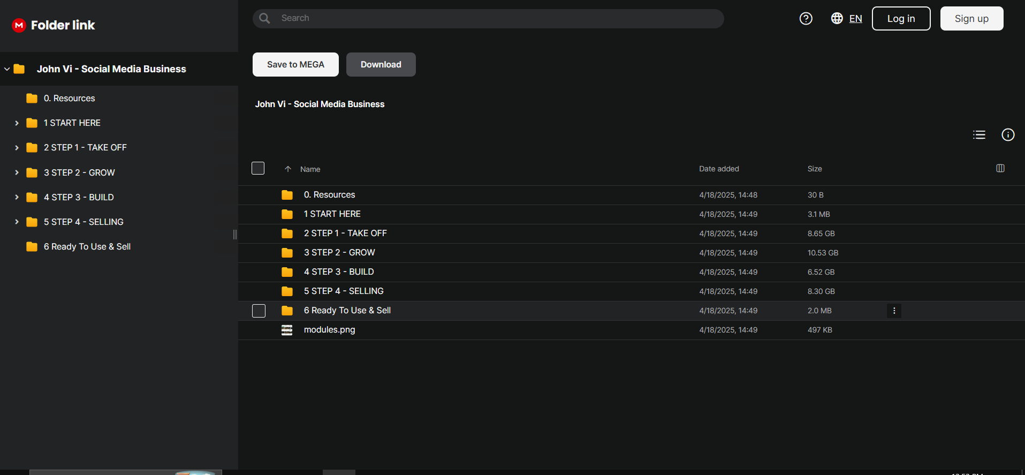The image size is (1025, 475).
Task: Click Folder link header text
Action: tap(63, 25)
